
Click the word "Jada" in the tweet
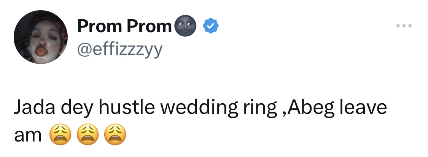32,109
